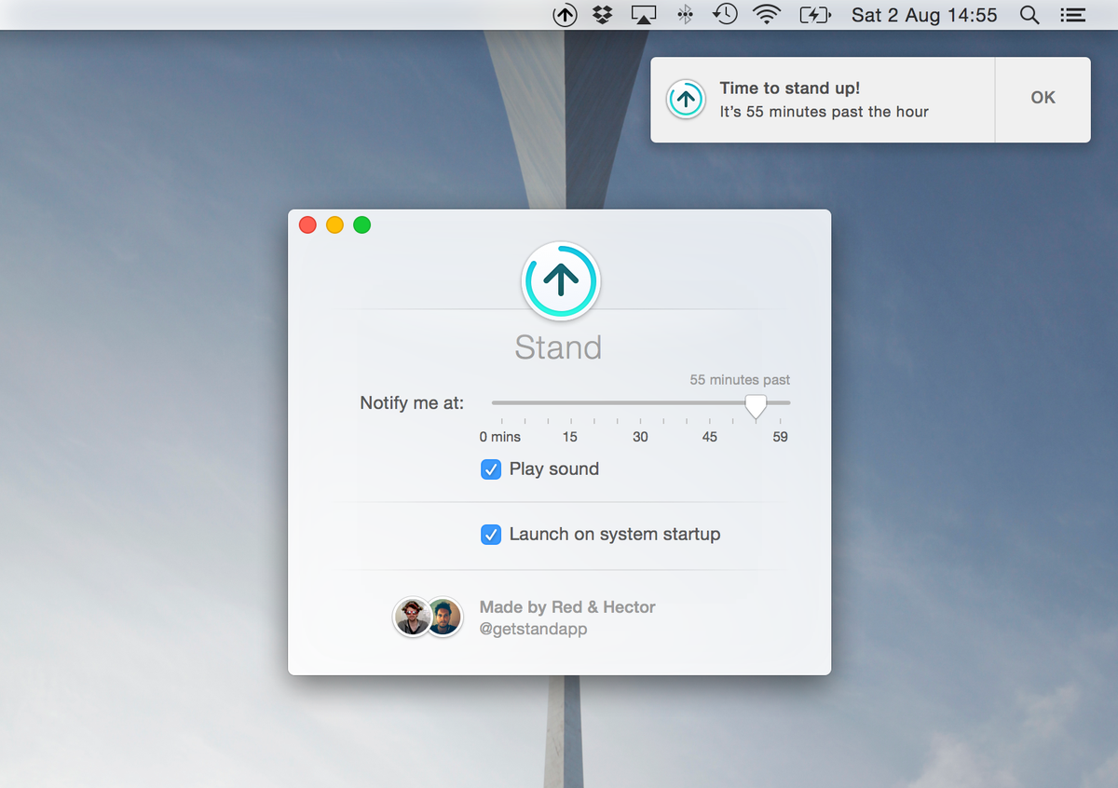Image resolution: width=1118 pixels, height=788 pixels.
Task: Select the Stand window title text
Action: [x=559, y=346]
